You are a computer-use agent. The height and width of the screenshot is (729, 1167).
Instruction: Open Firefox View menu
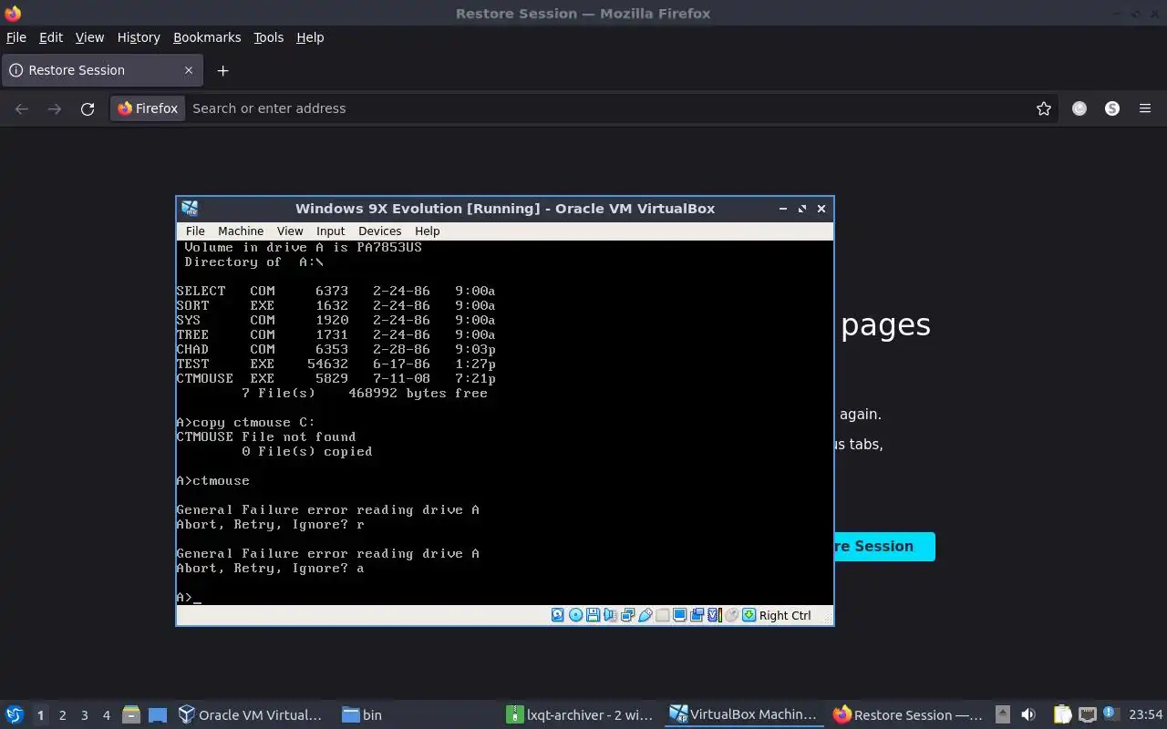89,37
